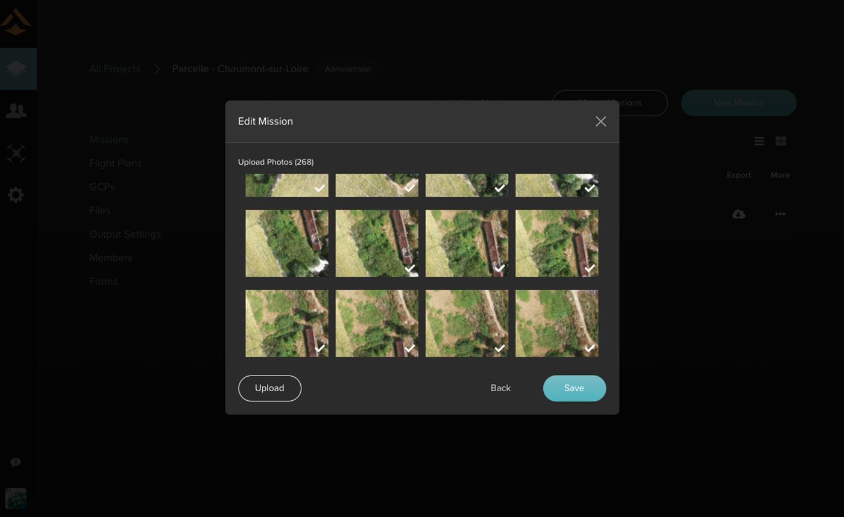Uncheck the checkmark on top-row third photo
The height and width of the screenshot is (517, 844).
499,188
